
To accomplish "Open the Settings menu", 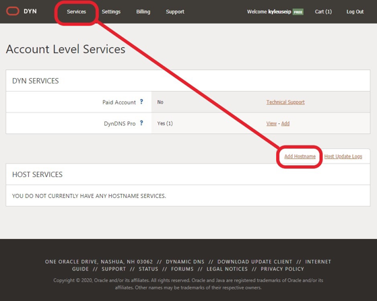I will 111,11.
